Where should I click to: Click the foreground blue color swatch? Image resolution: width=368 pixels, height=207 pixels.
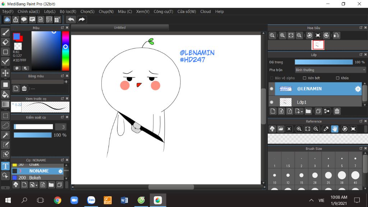(16, 36)
